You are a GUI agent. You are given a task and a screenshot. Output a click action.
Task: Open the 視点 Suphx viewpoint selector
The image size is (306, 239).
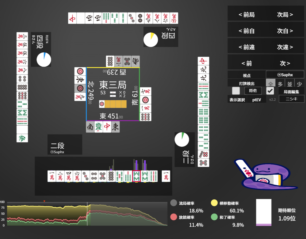click(285, 75)
